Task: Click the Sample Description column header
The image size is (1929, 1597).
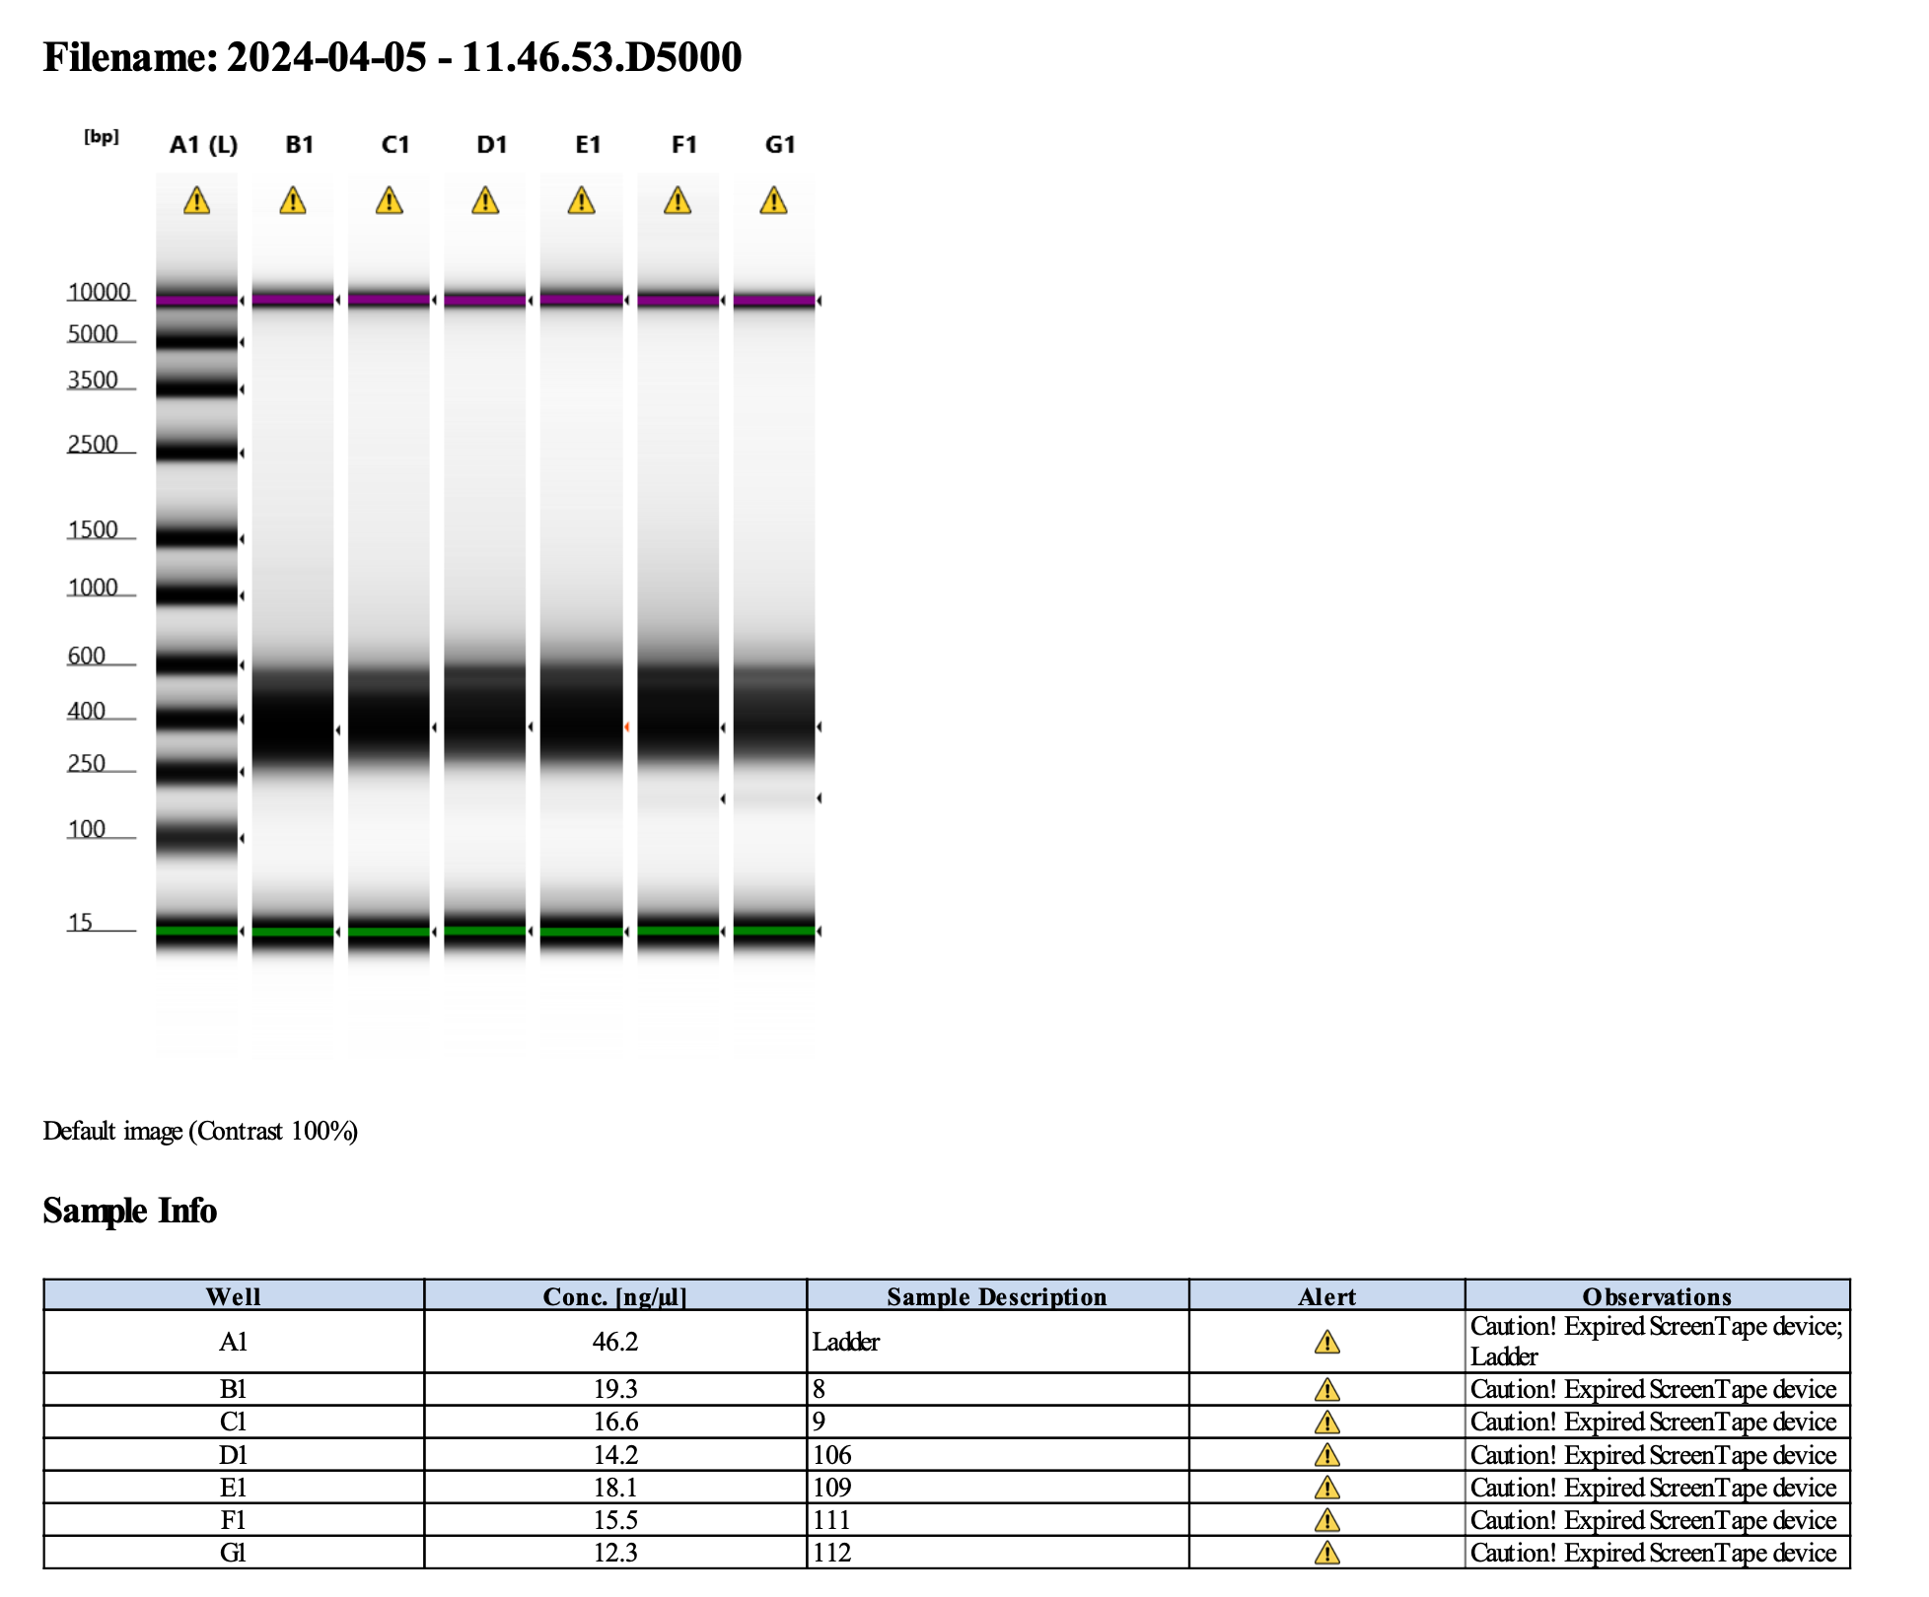Action: coord(996,1296)
